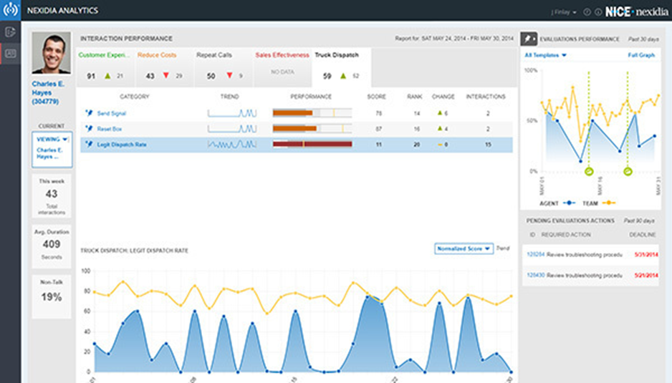Open pending evaluation ID 128430
The image size is (672, 383).
tap(535, 275)
